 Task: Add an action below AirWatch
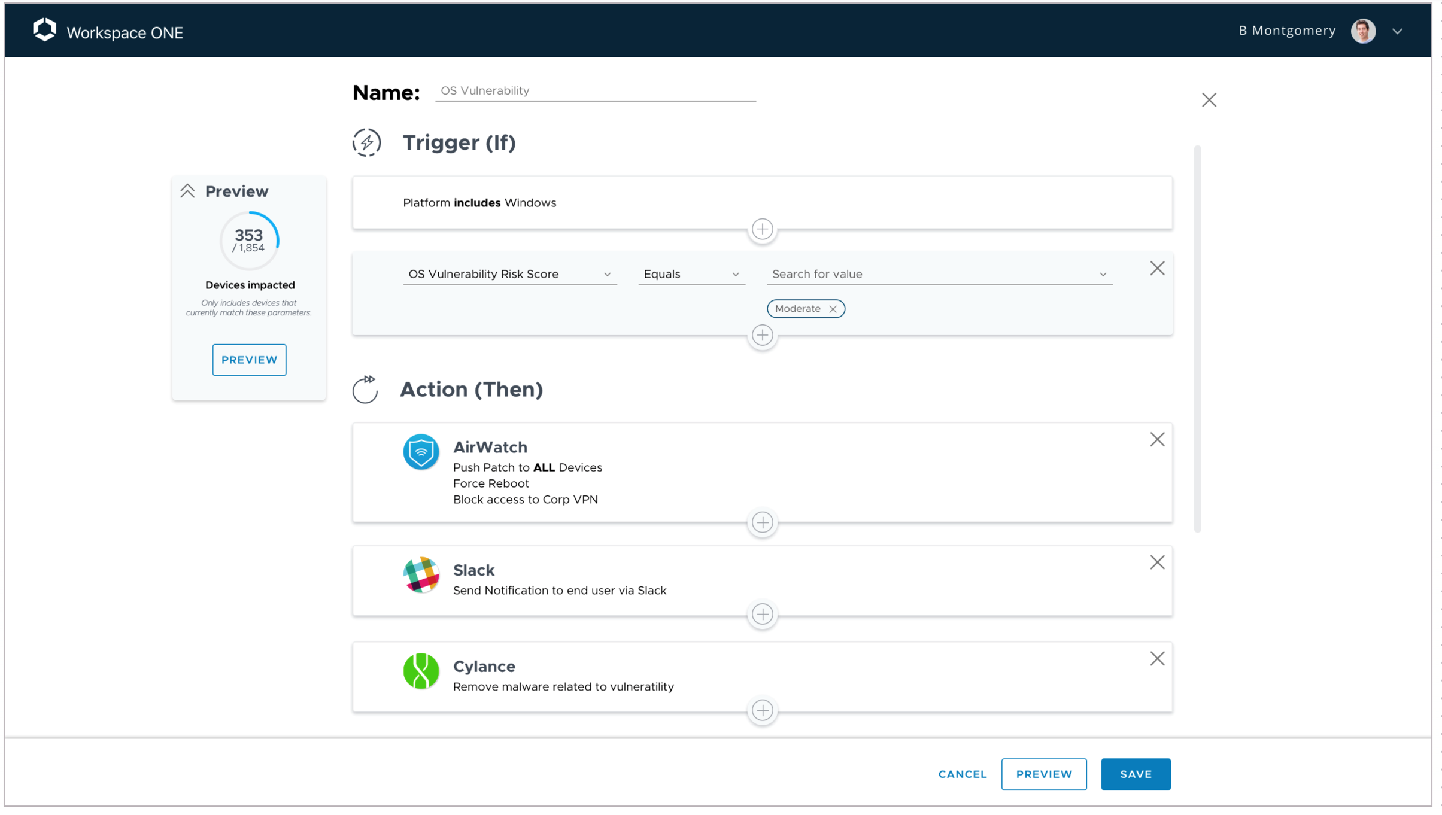761,522
